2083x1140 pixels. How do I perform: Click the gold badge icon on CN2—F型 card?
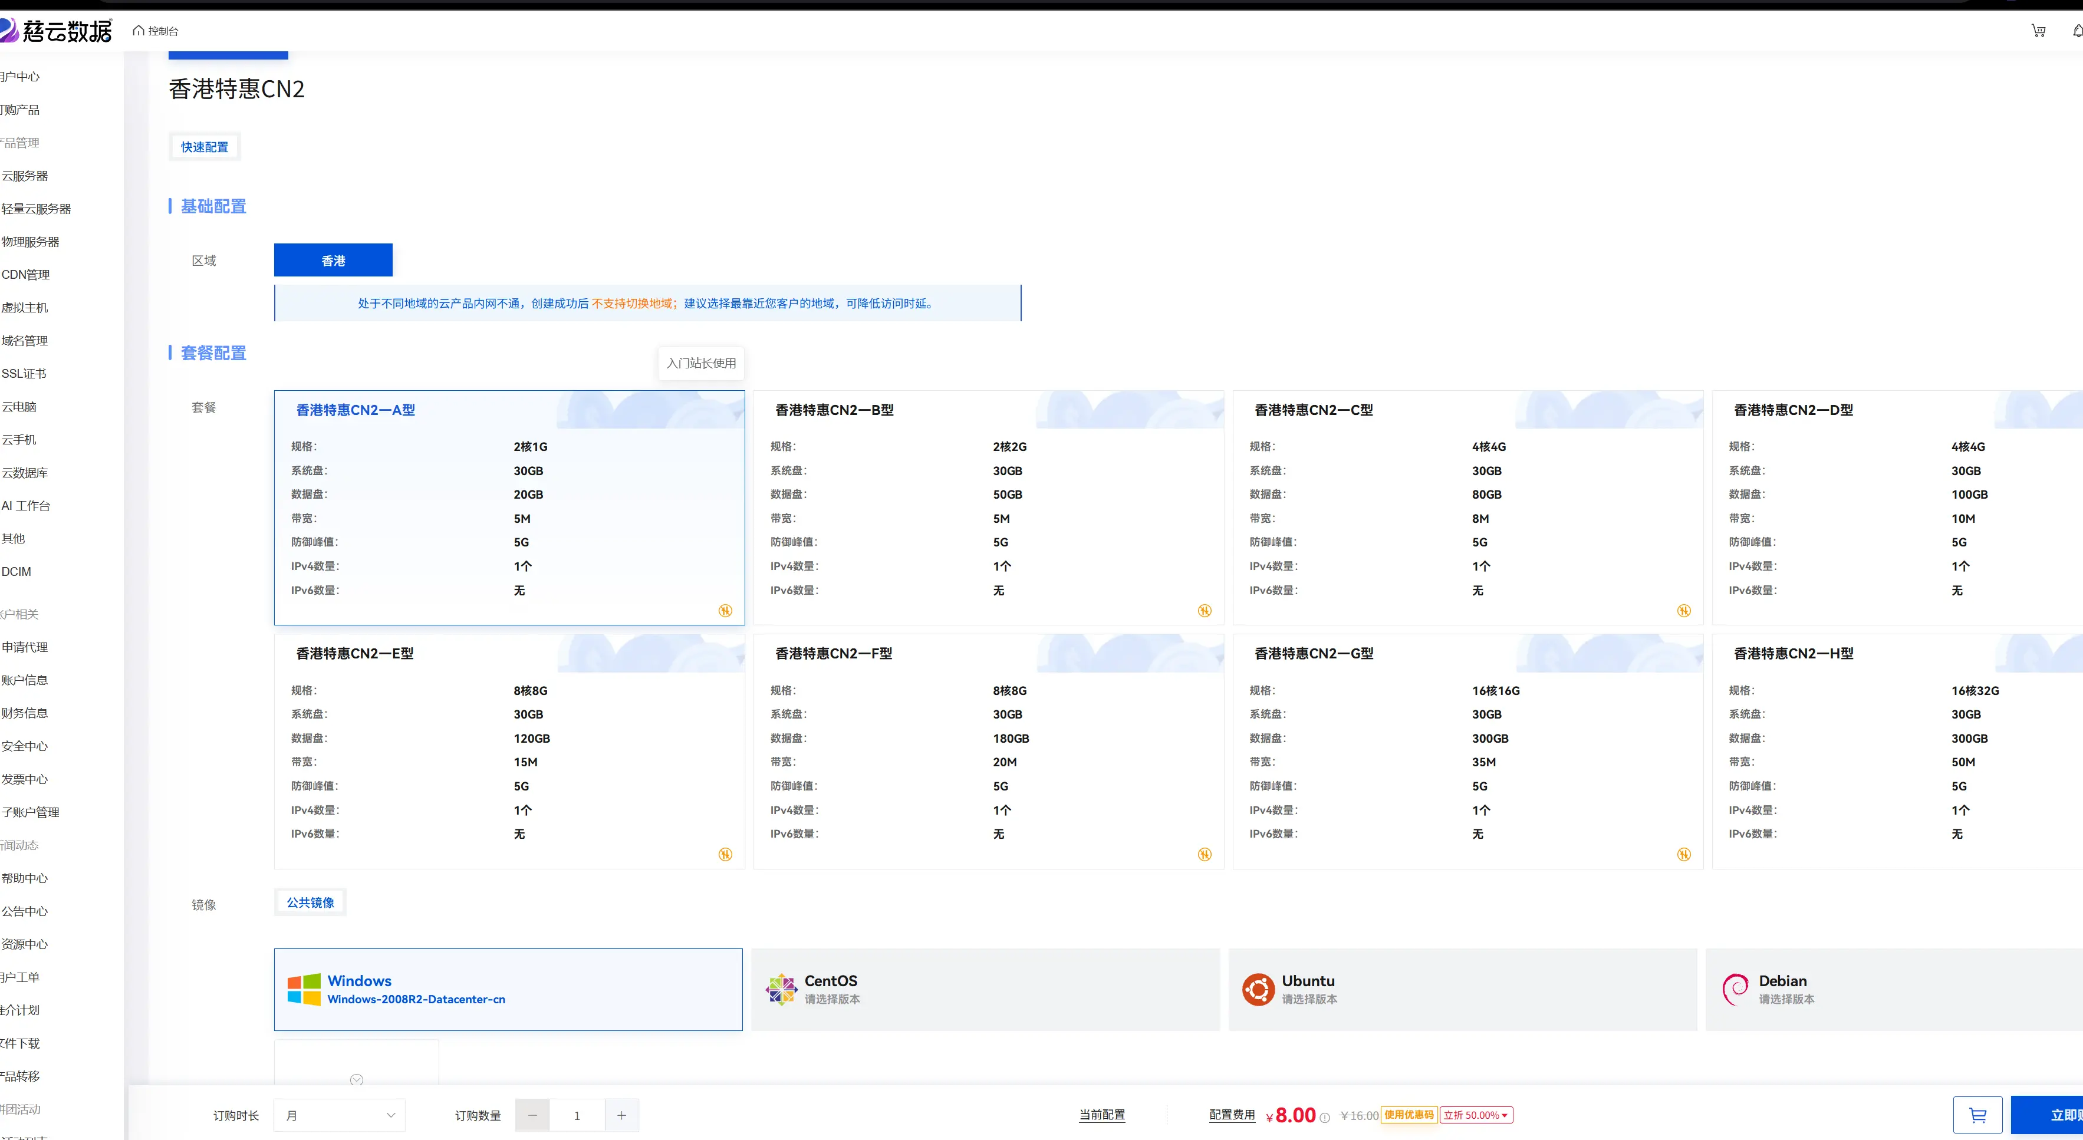pos(1204,854)
